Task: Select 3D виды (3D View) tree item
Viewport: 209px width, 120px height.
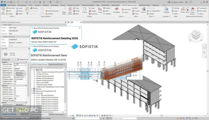Action: (x=42, y=74)
